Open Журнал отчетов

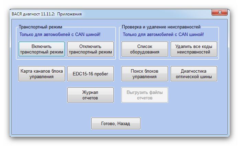90,95
